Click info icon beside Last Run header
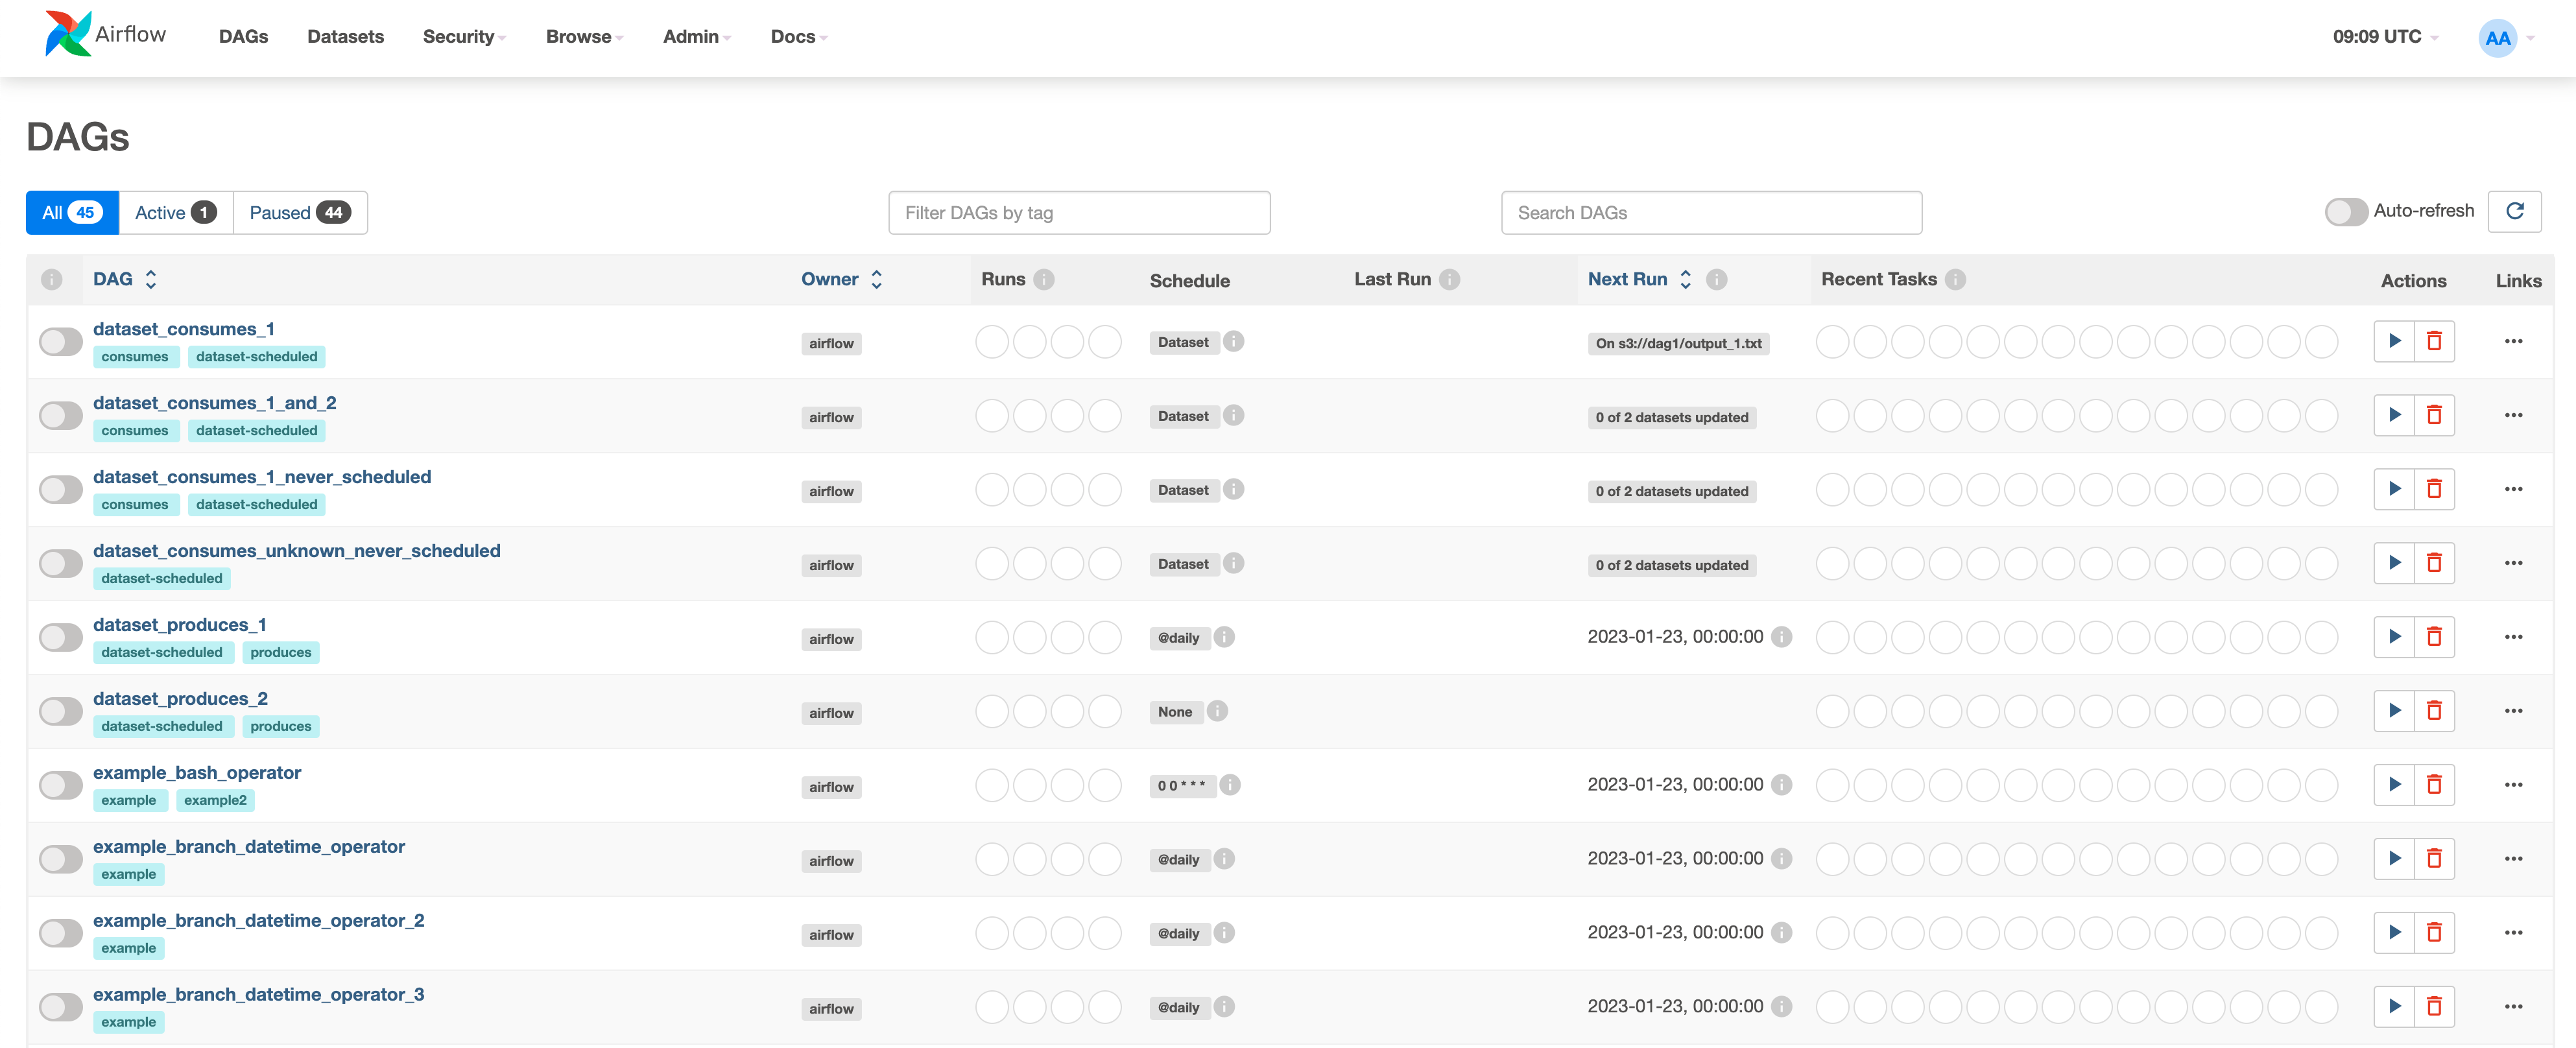Image resolution: width=2576 pixels, height=1048 pixels. [x=1449, y=280]
